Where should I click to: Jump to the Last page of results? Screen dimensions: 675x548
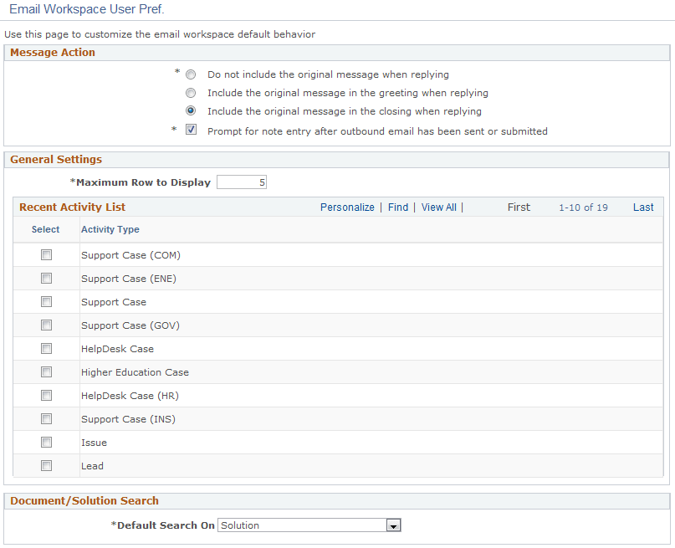(x=643, y=207)
